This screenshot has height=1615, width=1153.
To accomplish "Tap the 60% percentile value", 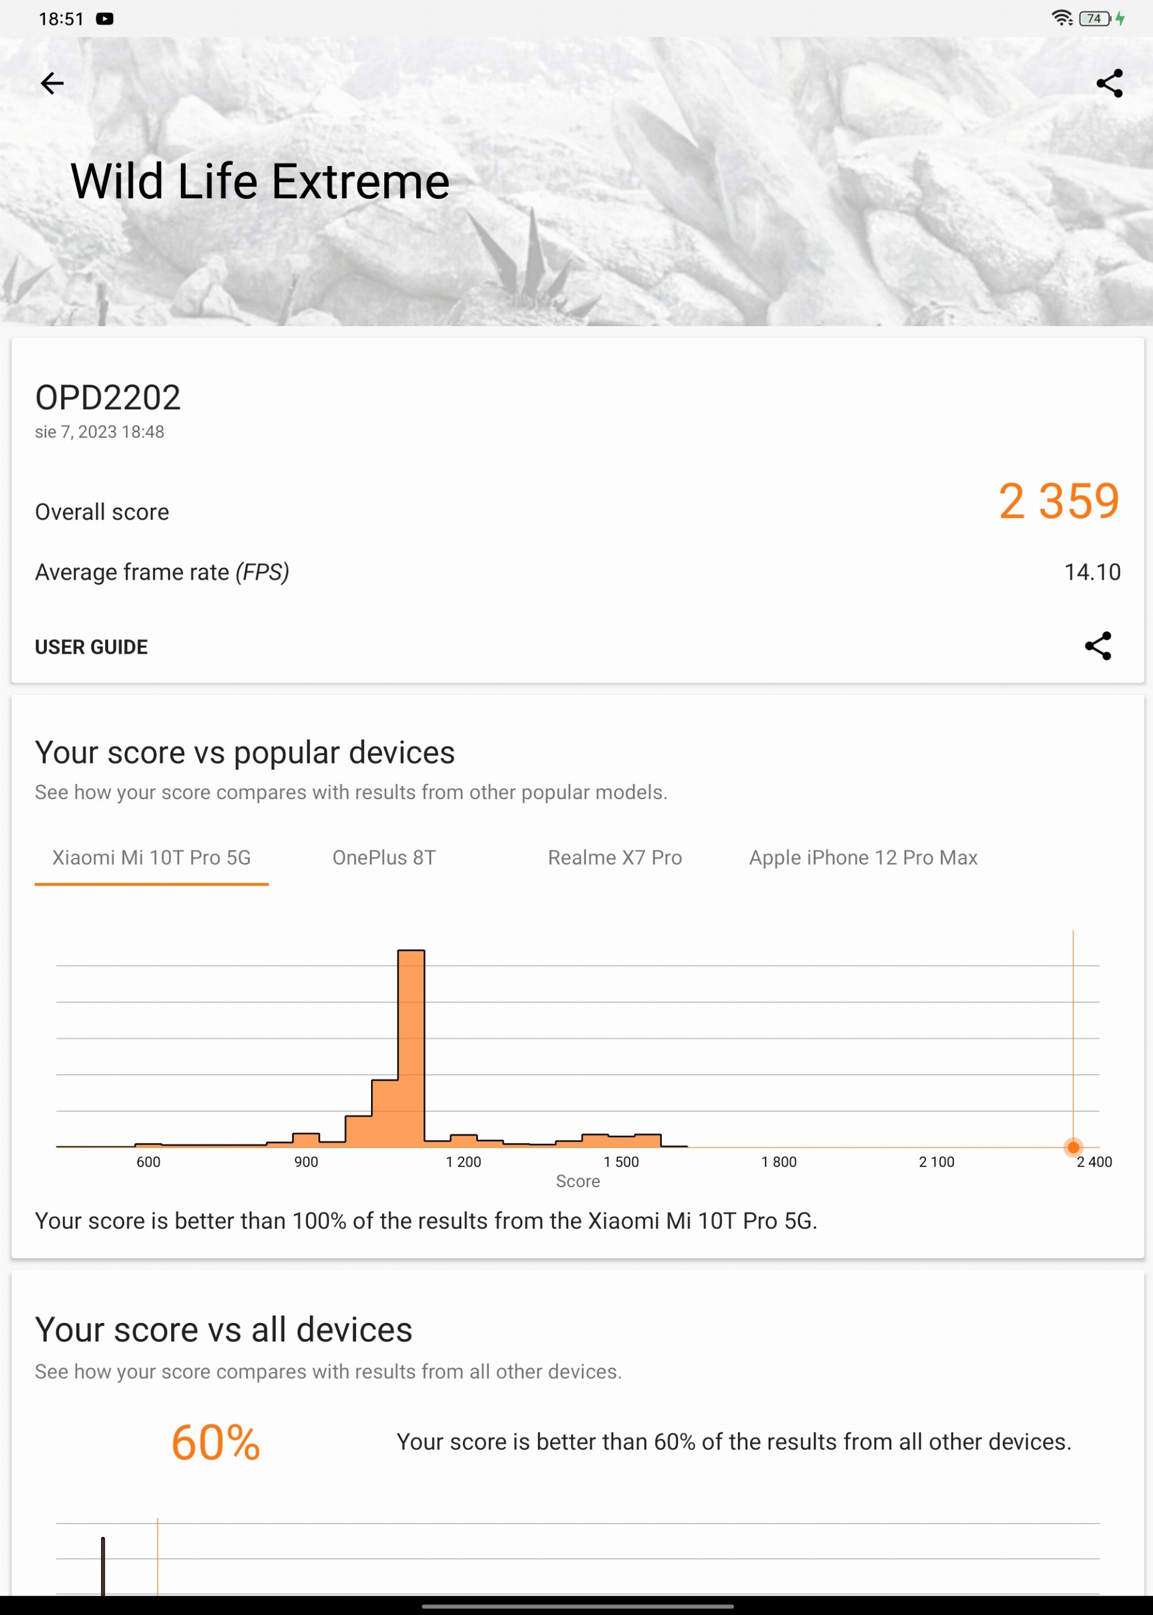I will 216,1443.
